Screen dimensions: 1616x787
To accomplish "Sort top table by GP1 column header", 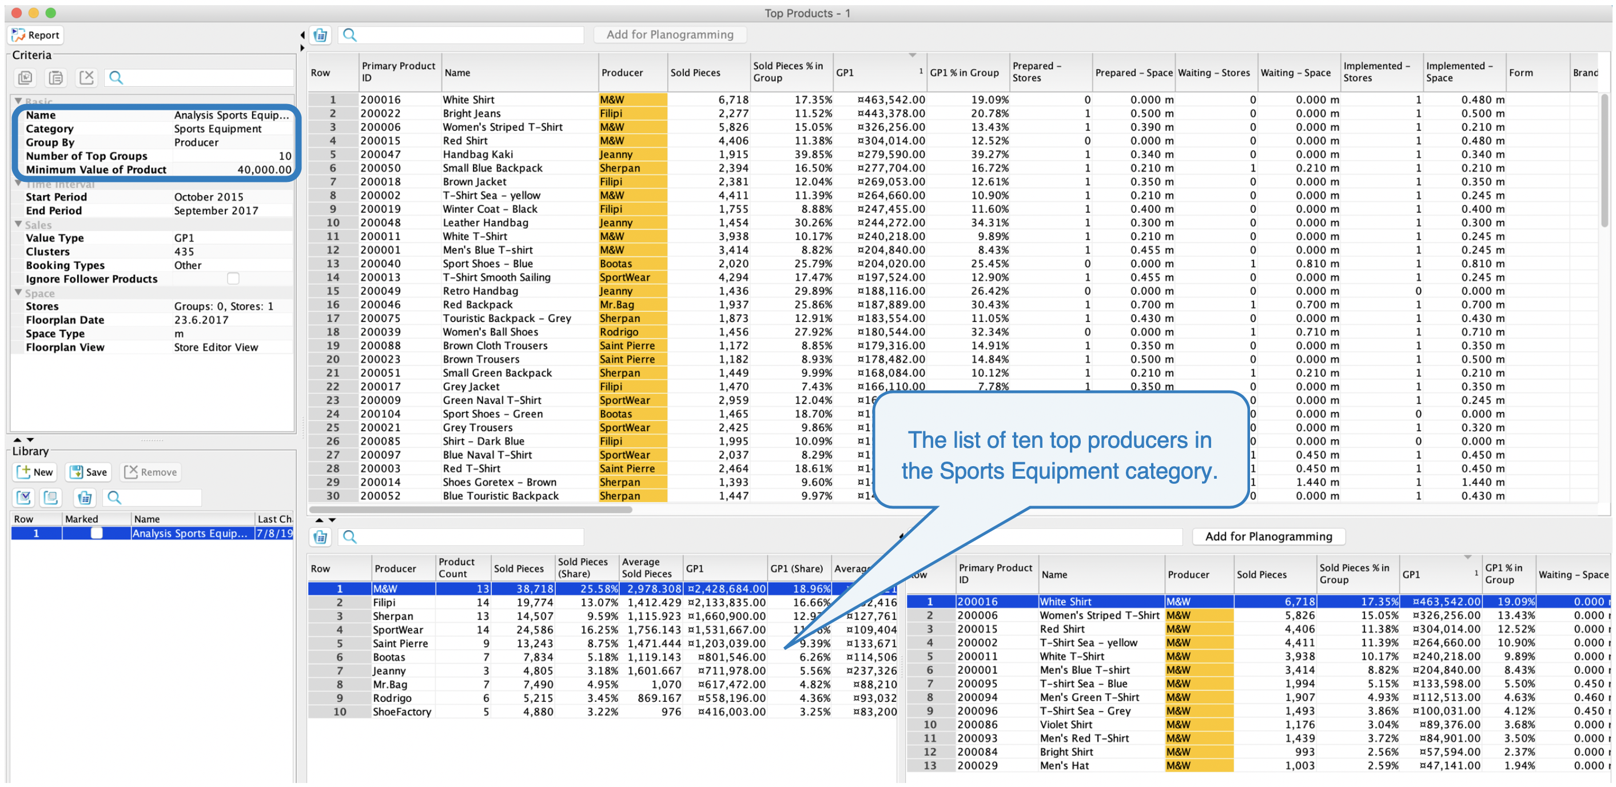I will point(879,72).
